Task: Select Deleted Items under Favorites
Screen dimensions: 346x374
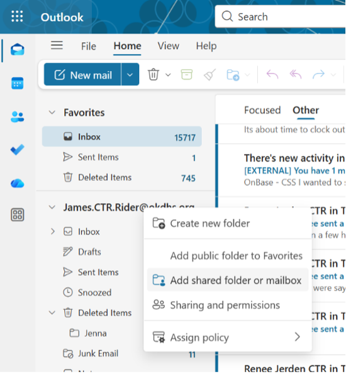Action: click(122, 177)
